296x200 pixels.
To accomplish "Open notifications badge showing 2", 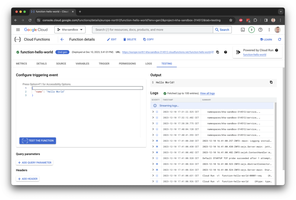I will [251, 29].
